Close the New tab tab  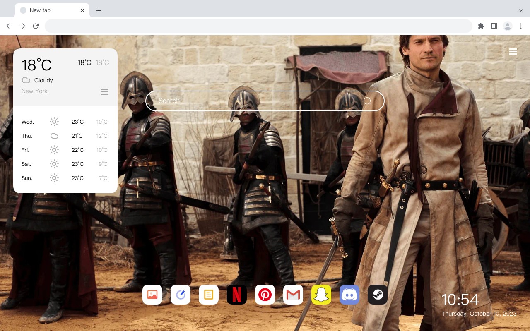click(x=83, y=10)
